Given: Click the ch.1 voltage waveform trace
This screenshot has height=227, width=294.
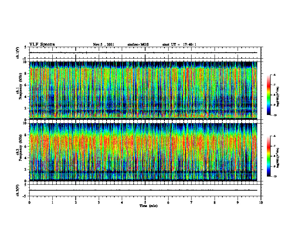Looking at the screenshot, I should coord(143,53).
